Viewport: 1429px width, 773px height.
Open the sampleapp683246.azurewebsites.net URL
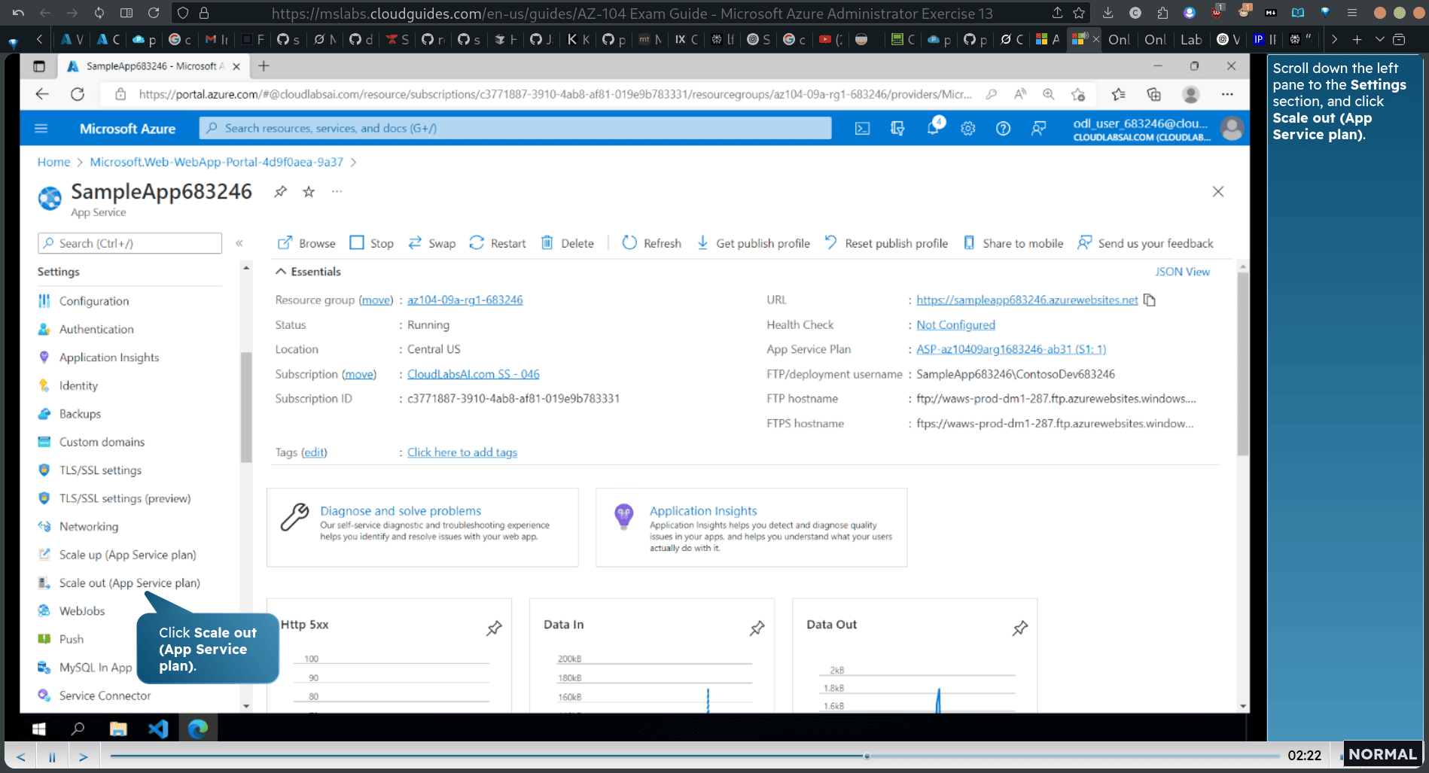coord(1027,300)
